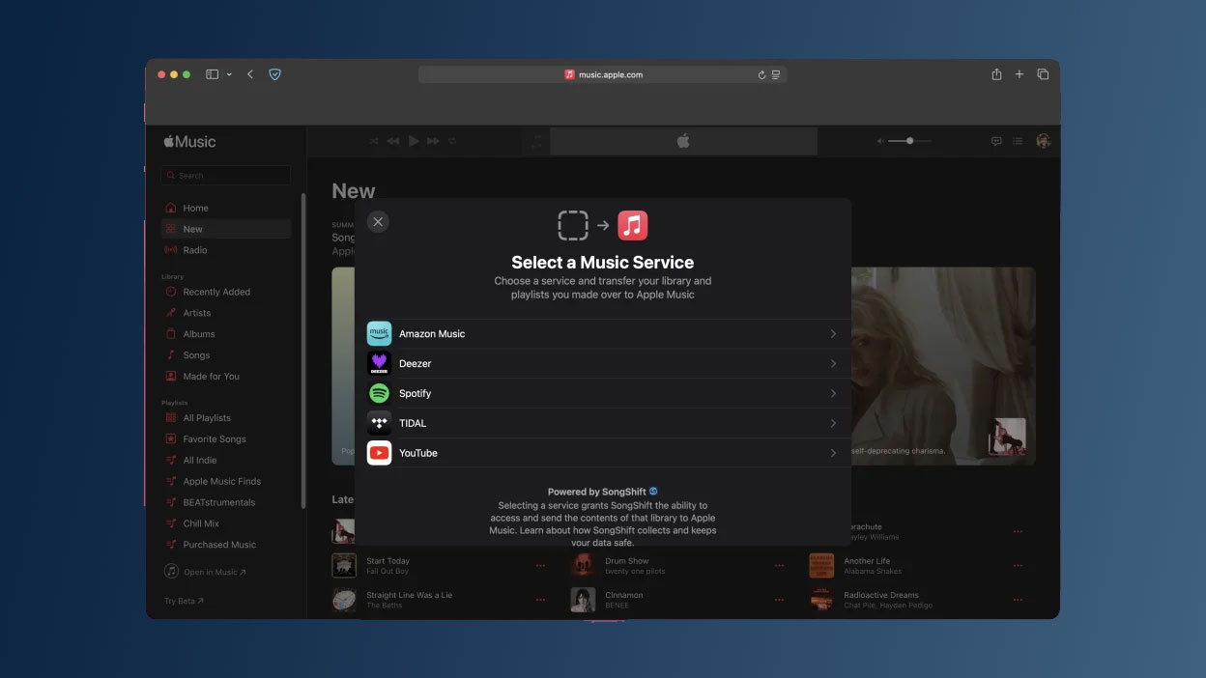Viewport: 1206px width, 678px height.
Task: Open the lyrics panel icon
Action: [x=996, y=141]
